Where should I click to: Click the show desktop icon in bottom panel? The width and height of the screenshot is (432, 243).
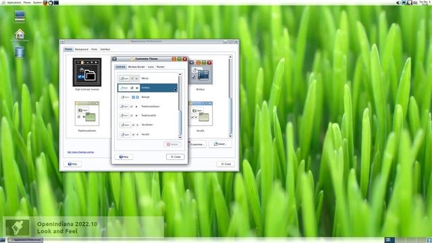(x=3, y=240)
